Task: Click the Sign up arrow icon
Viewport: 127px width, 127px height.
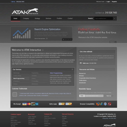Action: point(113,96)
